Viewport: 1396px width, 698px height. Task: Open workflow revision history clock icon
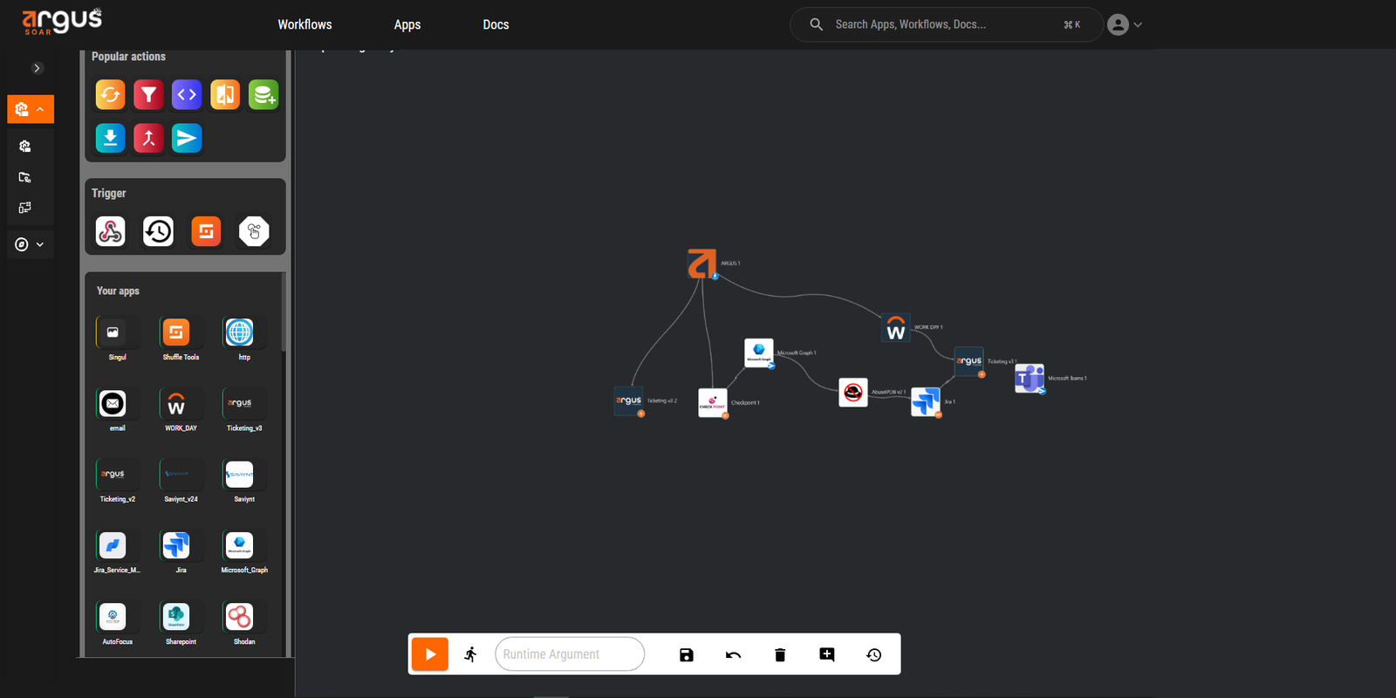pos(873,654)
